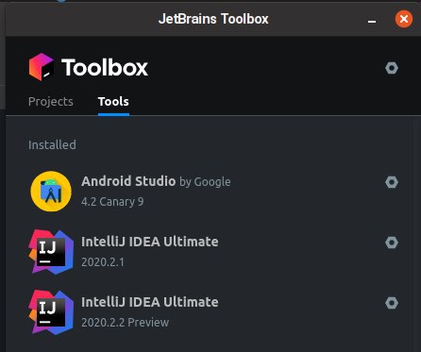The width and height of the screenshot is (421, 352).
Task: Click the JetBrains Toolbox cube logo
Action: tap(42, 67)
